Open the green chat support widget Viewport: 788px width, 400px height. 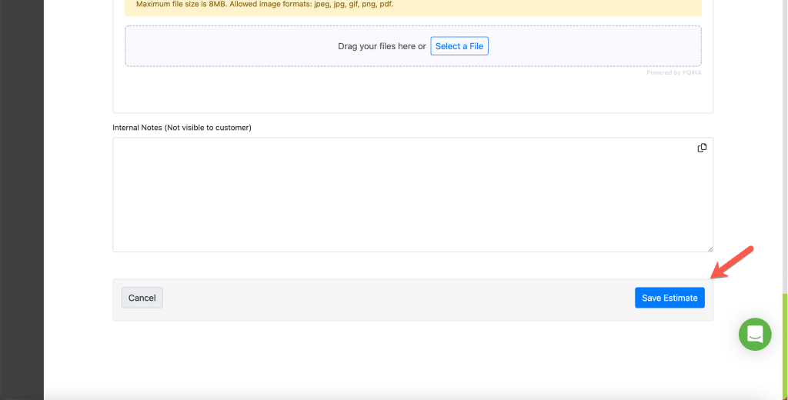coord(754,334)
